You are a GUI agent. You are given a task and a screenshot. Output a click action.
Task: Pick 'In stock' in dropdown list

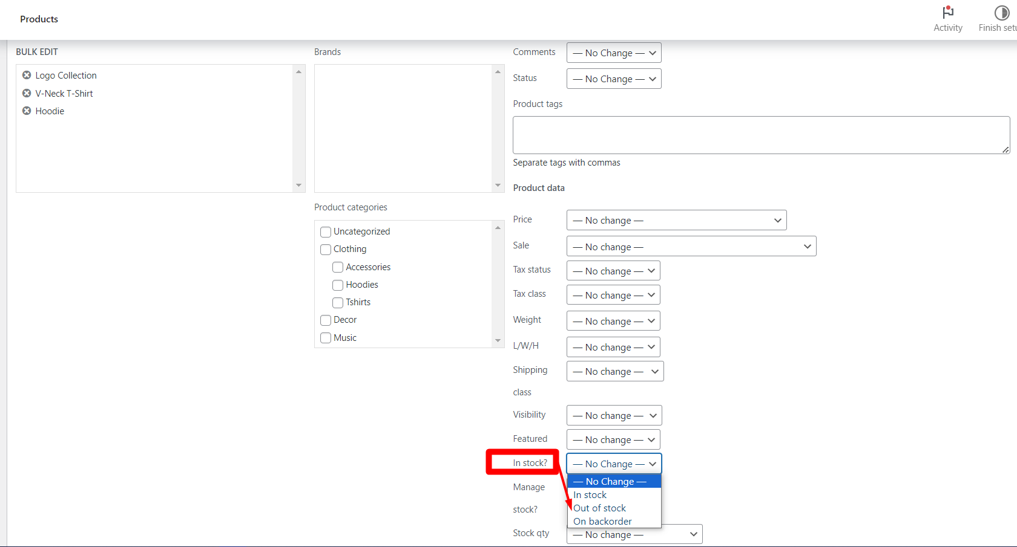590,495
